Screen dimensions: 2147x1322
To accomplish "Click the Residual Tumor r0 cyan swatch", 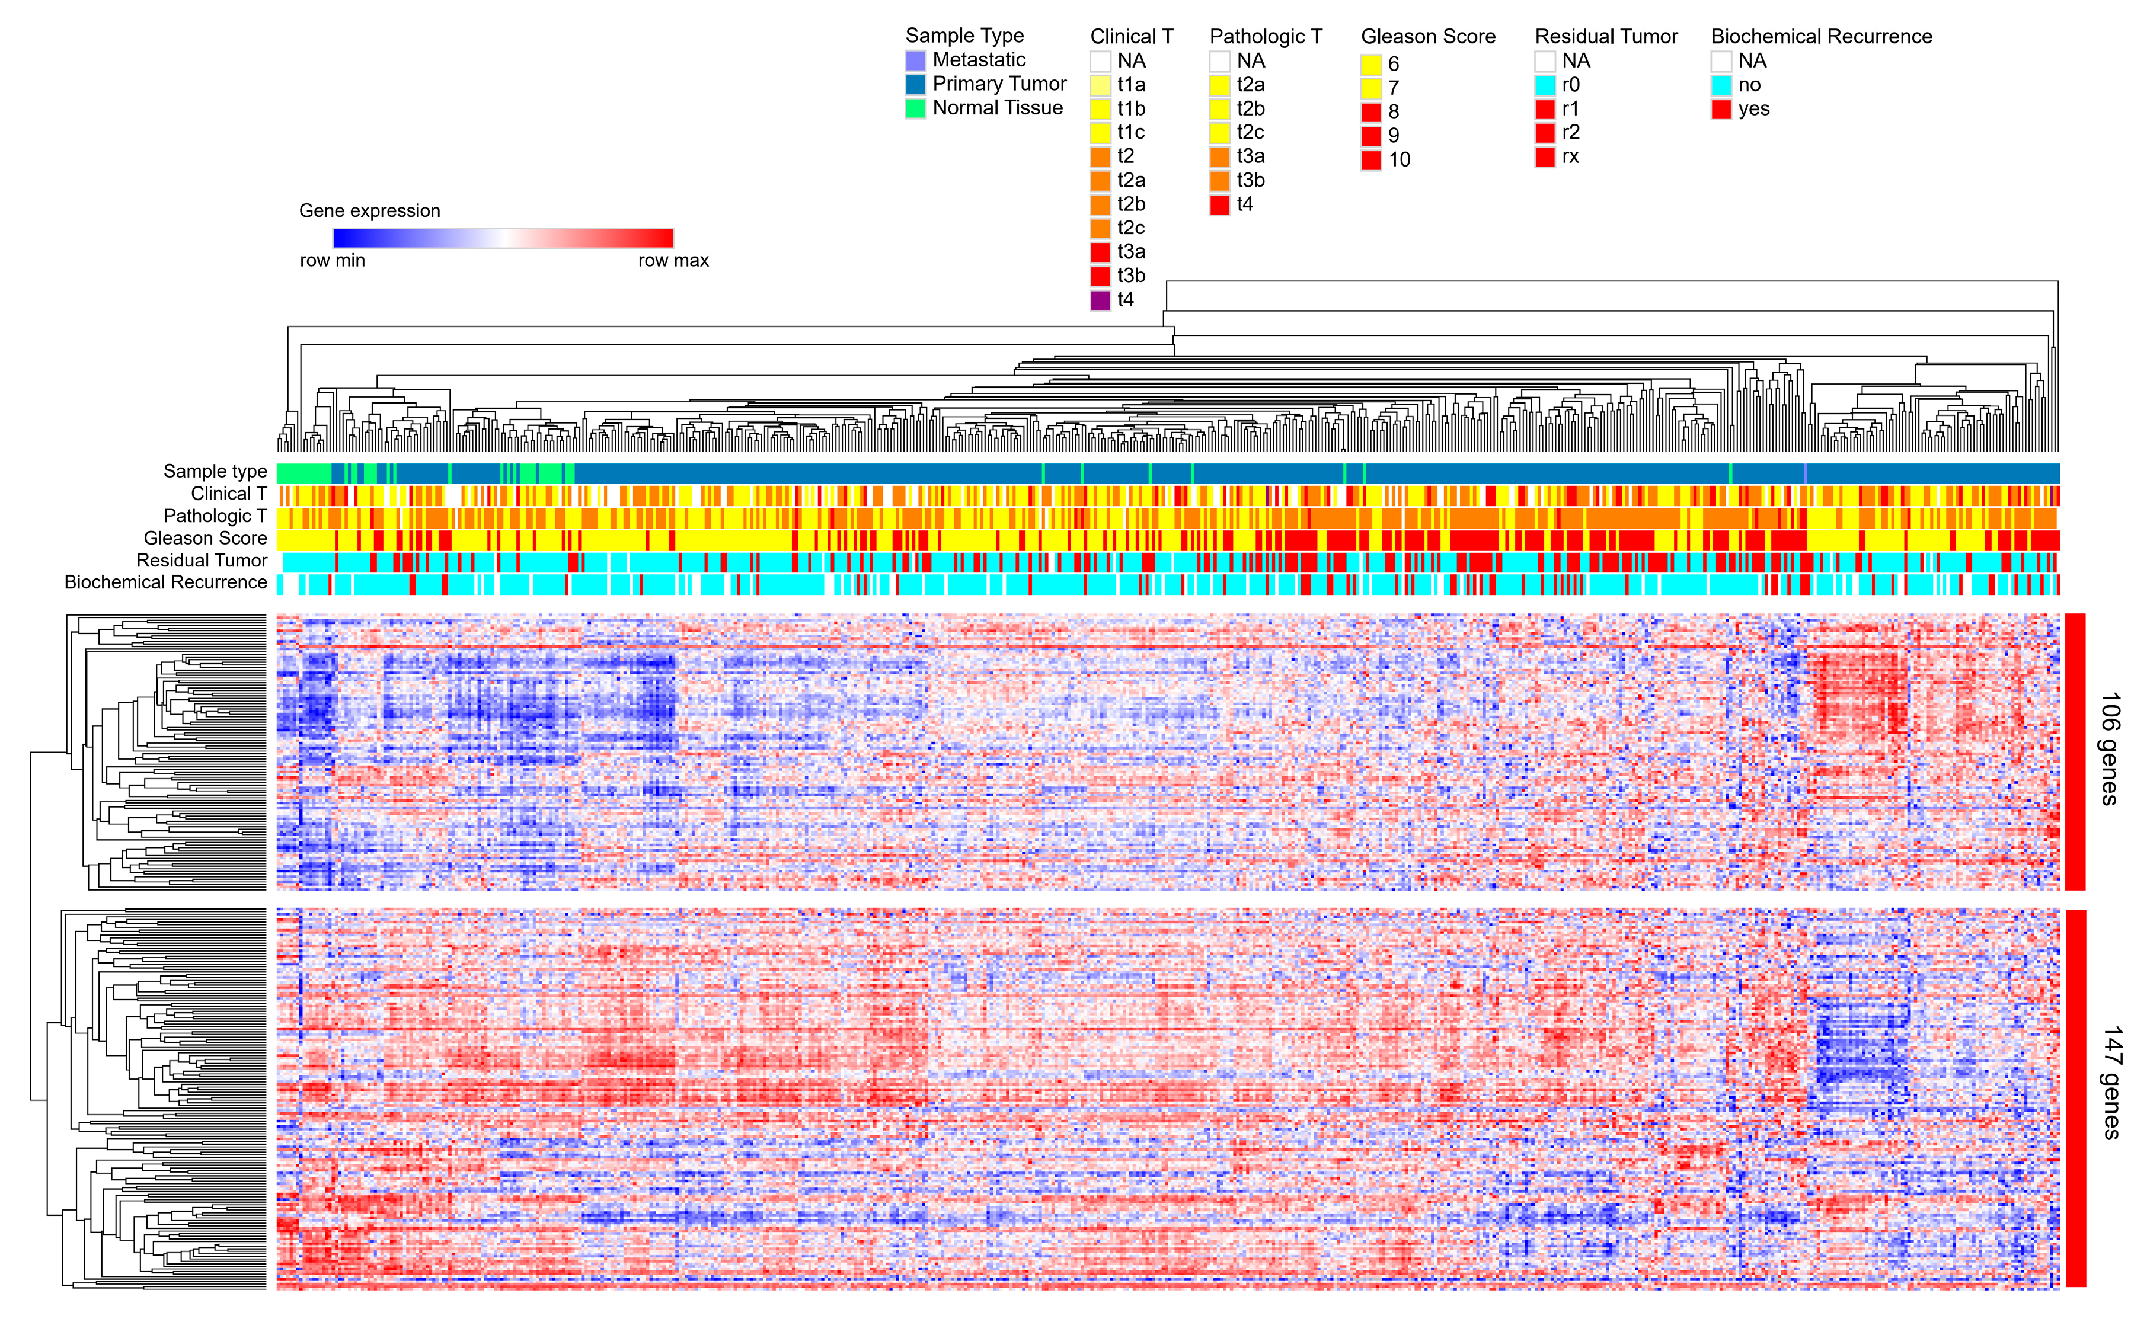I will click(x=1544, y=86).
